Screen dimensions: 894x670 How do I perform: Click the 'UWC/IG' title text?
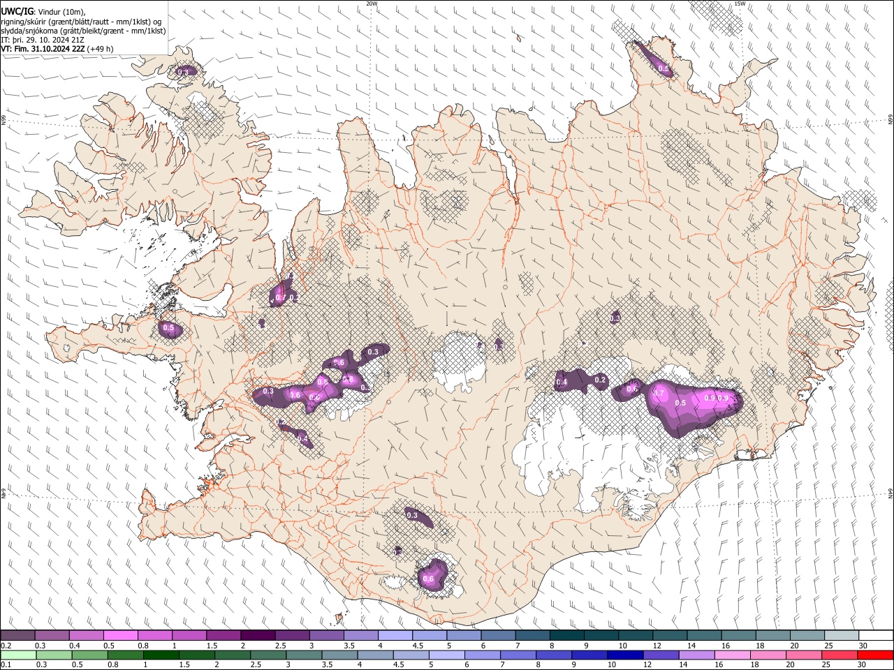click(x=17, y=12)
